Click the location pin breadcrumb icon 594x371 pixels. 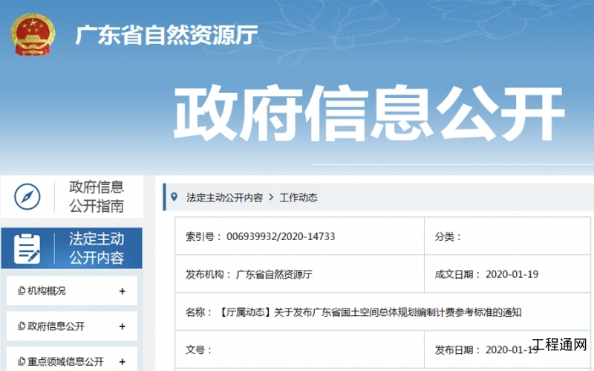[x=174, y=197]
